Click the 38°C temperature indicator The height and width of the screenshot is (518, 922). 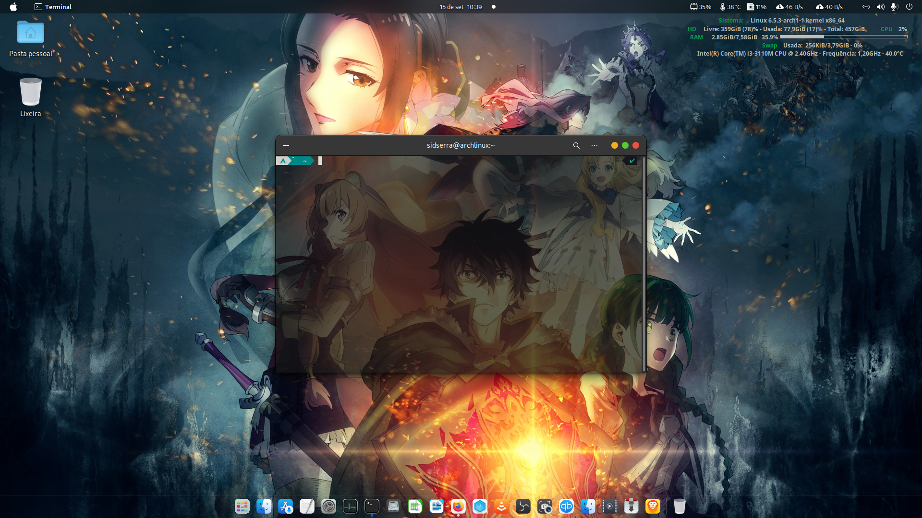click(x=730, y=7)
